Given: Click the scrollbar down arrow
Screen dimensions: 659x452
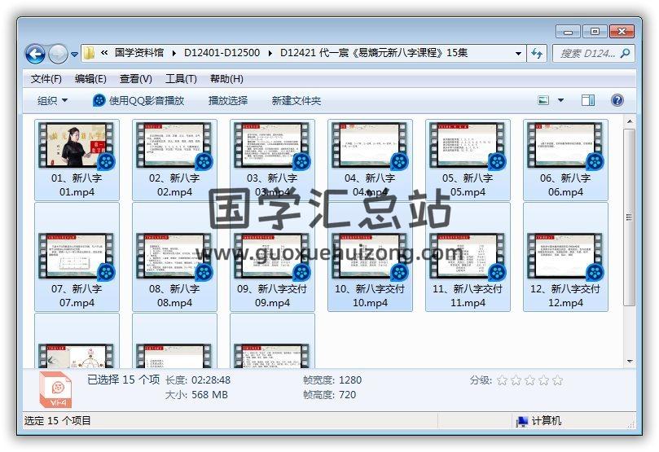Looking at the screenshot, I should click(x=629, y=361).
